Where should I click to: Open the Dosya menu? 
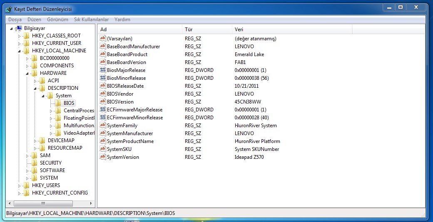[15, 20]
